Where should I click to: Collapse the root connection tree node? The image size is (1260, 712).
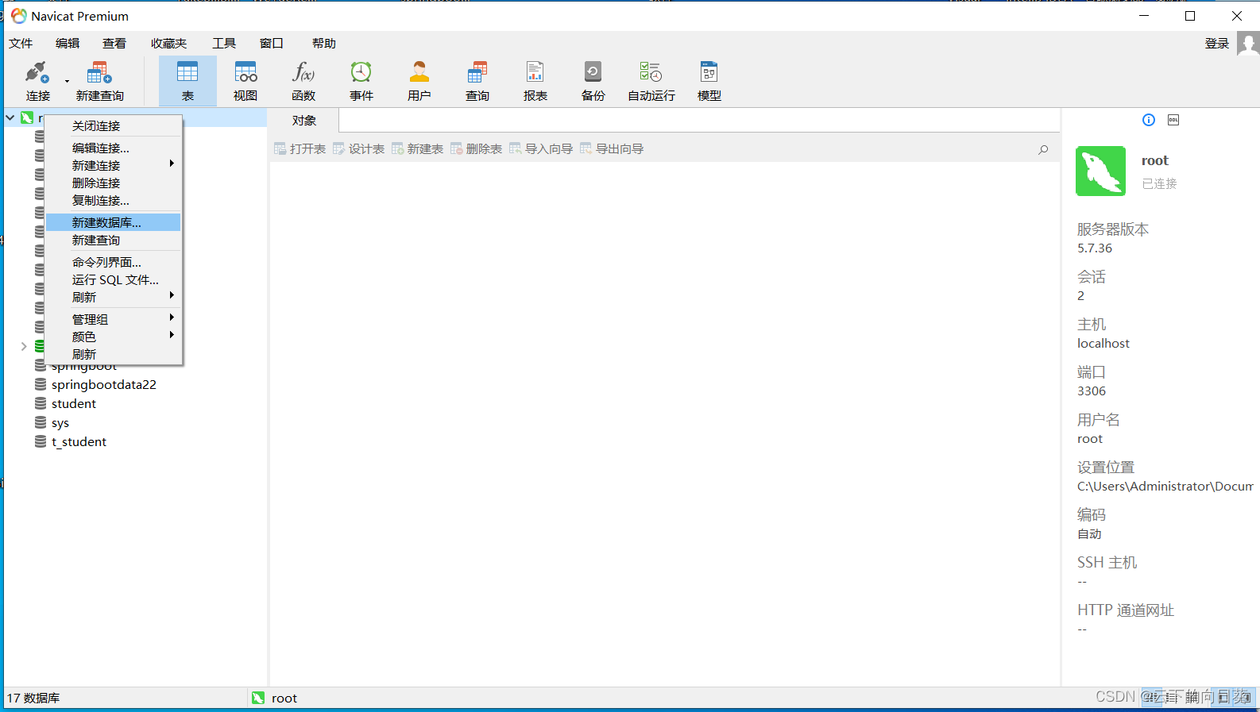tap(10, 117)
